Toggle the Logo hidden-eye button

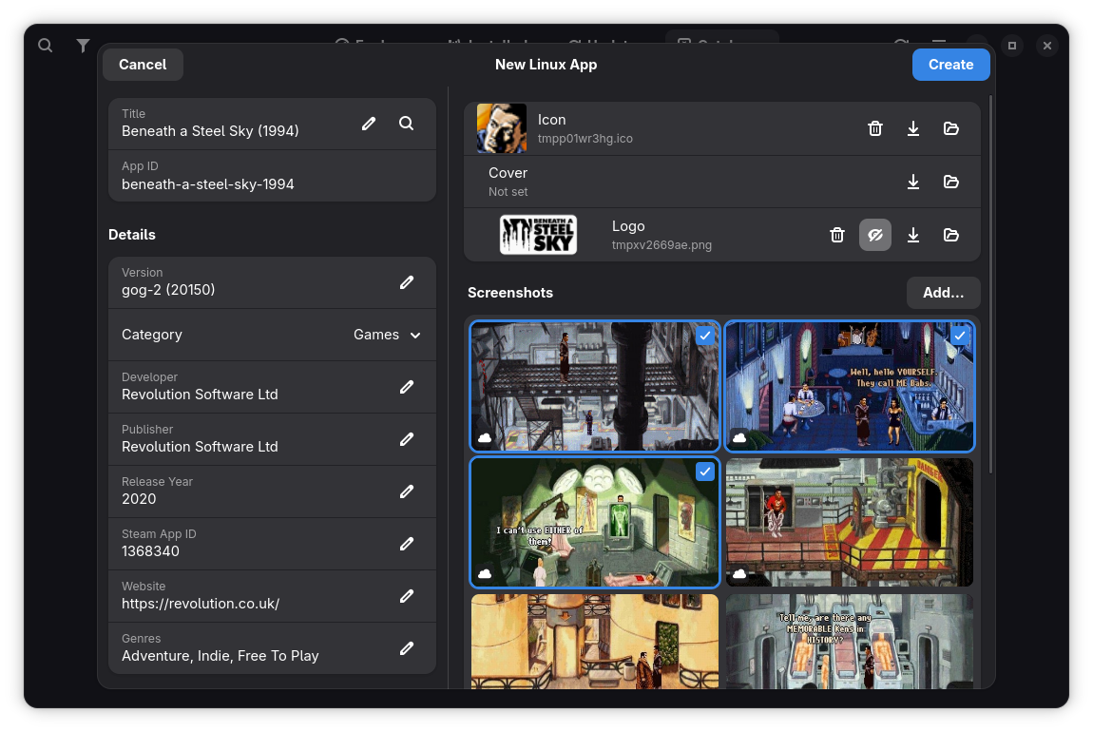[x=875, y=235]
